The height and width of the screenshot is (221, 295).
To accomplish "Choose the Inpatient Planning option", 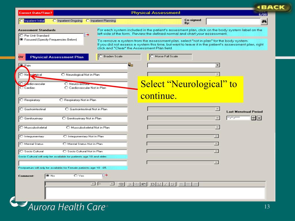I will tap(88, 21).
